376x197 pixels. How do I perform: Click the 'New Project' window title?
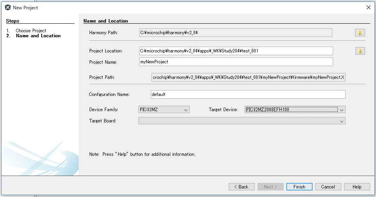pos(25,8)
